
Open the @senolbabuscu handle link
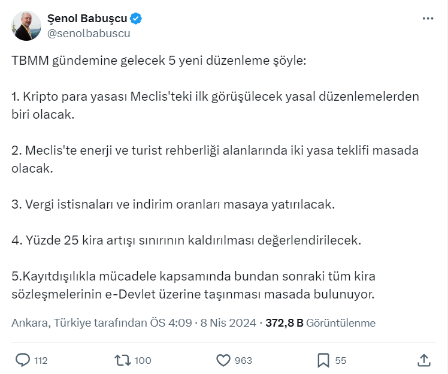(x=87, y=34)
